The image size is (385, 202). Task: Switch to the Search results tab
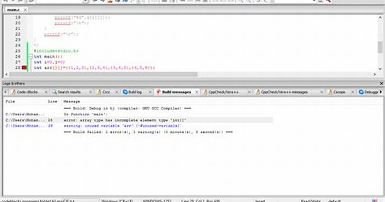69,92
